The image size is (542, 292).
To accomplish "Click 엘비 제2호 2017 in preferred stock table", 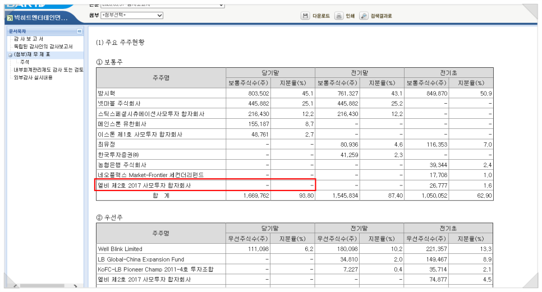I will (x=161, y=280).
